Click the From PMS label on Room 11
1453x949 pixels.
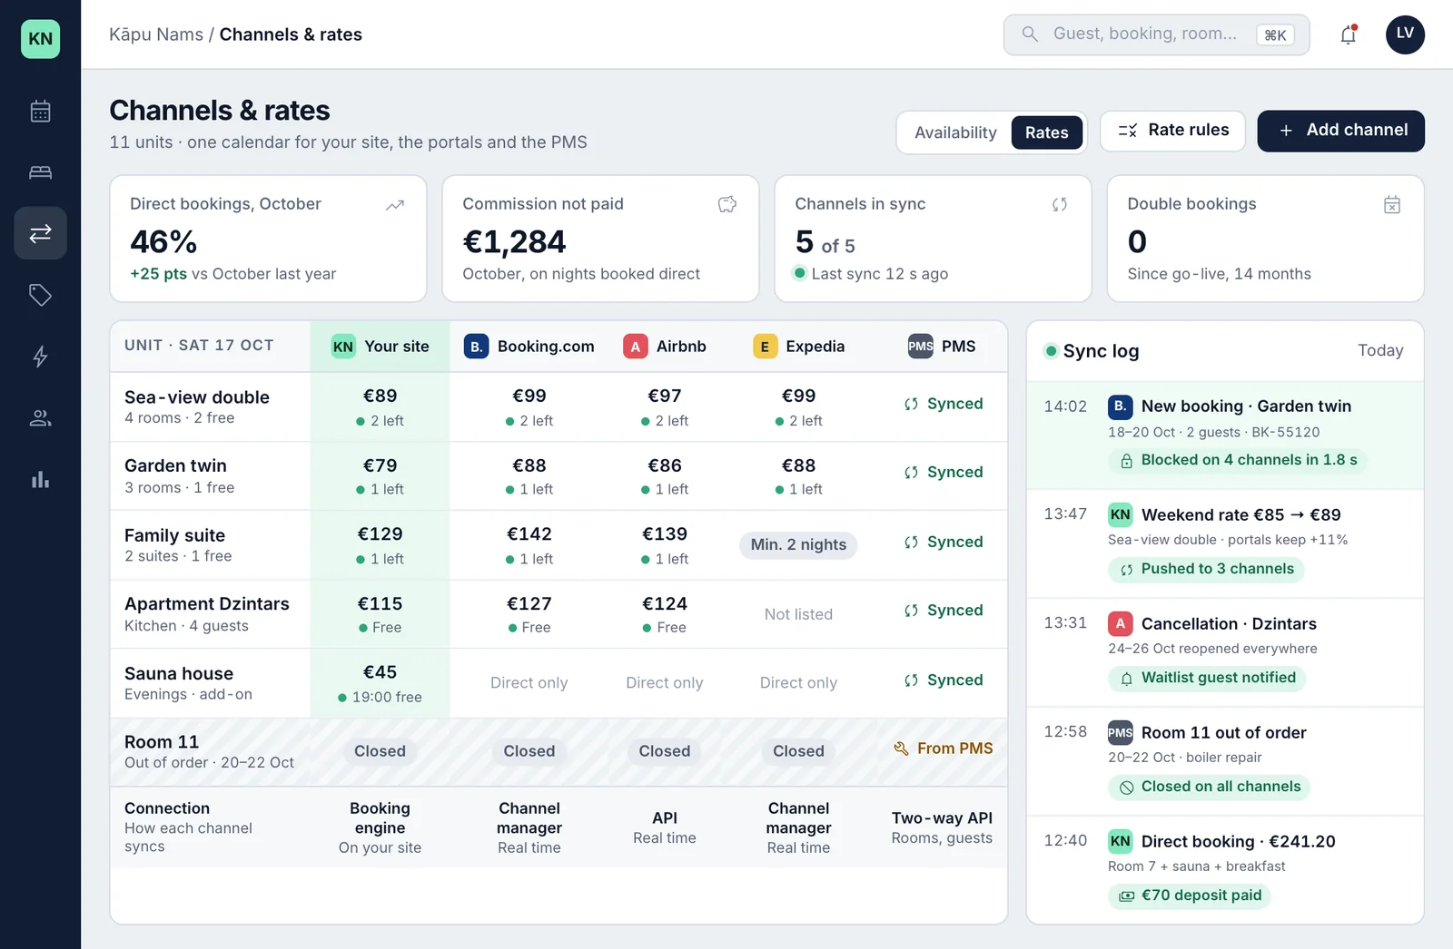944,748
